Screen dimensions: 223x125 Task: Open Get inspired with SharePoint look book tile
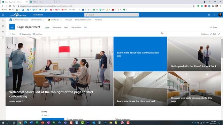pos(194,54)
